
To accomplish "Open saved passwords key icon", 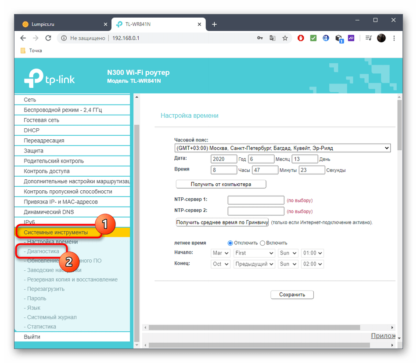I will tap(260, 38).
